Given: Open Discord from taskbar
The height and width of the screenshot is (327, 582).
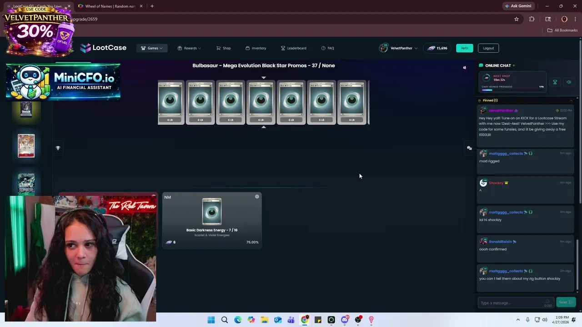Looking at the screenshot, I should coord(345,320).
